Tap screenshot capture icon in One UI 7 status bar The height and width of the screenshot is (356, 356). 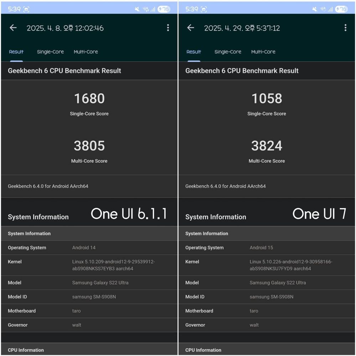point(204,9)
